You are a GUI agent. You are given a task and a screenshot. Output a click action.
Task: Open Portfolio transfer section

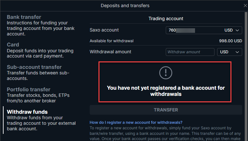click(38, 95)
